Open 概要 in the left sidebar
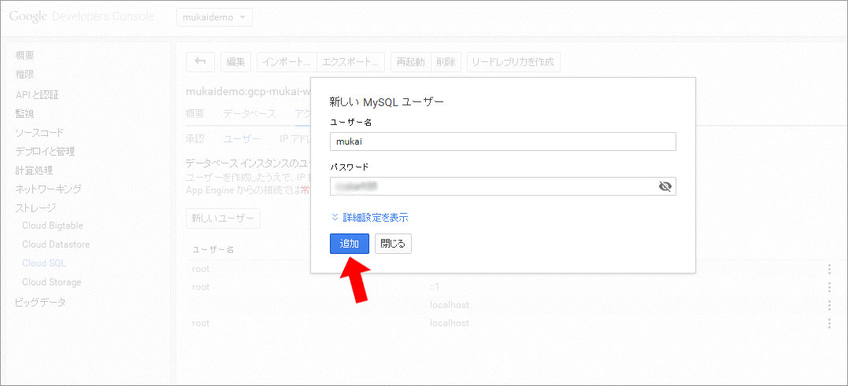848x386 pixels. 25,55
